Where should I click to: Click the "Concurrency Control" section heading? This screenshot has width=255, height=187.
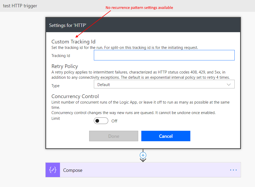point(75,96)
